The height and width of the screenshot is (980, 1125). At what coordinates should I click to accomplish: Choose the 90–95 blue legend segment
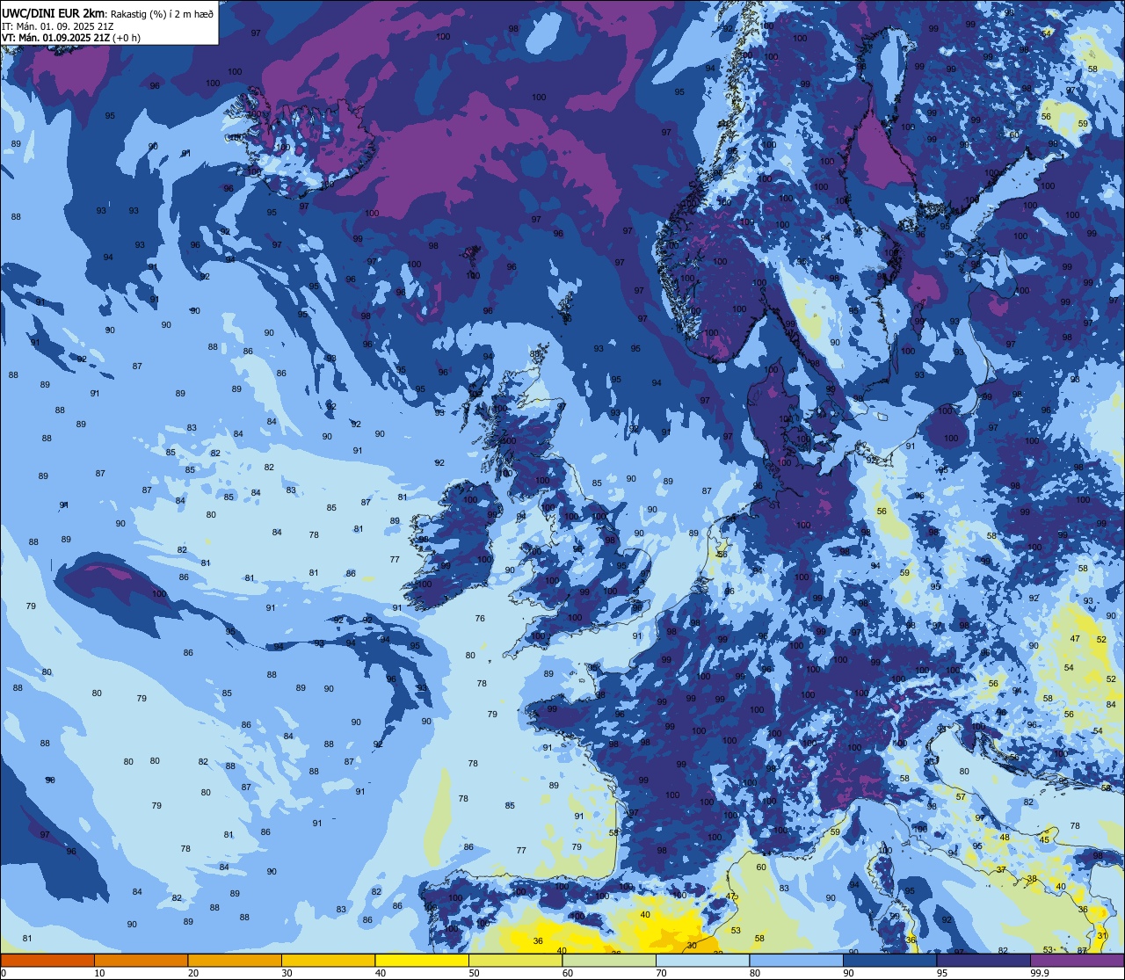pyautogui.click(x=890, y=961)
